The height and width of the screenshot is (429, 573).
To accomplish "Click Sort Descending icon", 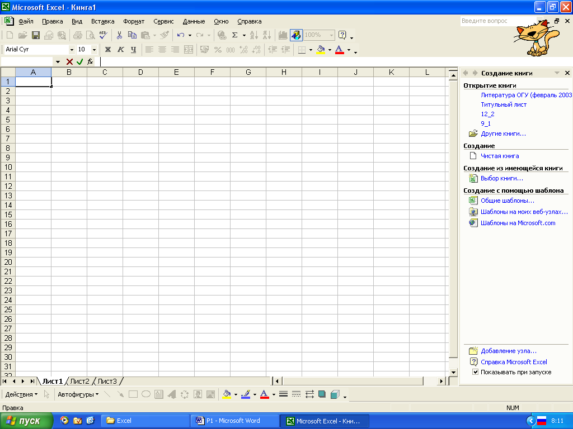I will [267, 35].
